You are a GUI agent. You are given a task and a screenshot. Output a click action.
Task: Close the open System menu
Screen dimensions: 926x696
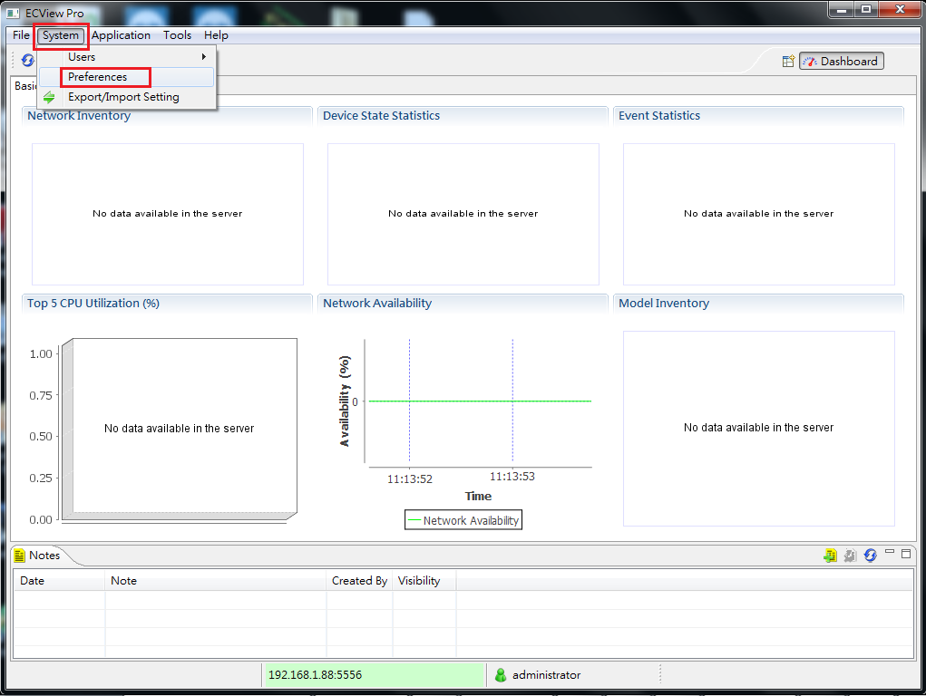(60, 35)
